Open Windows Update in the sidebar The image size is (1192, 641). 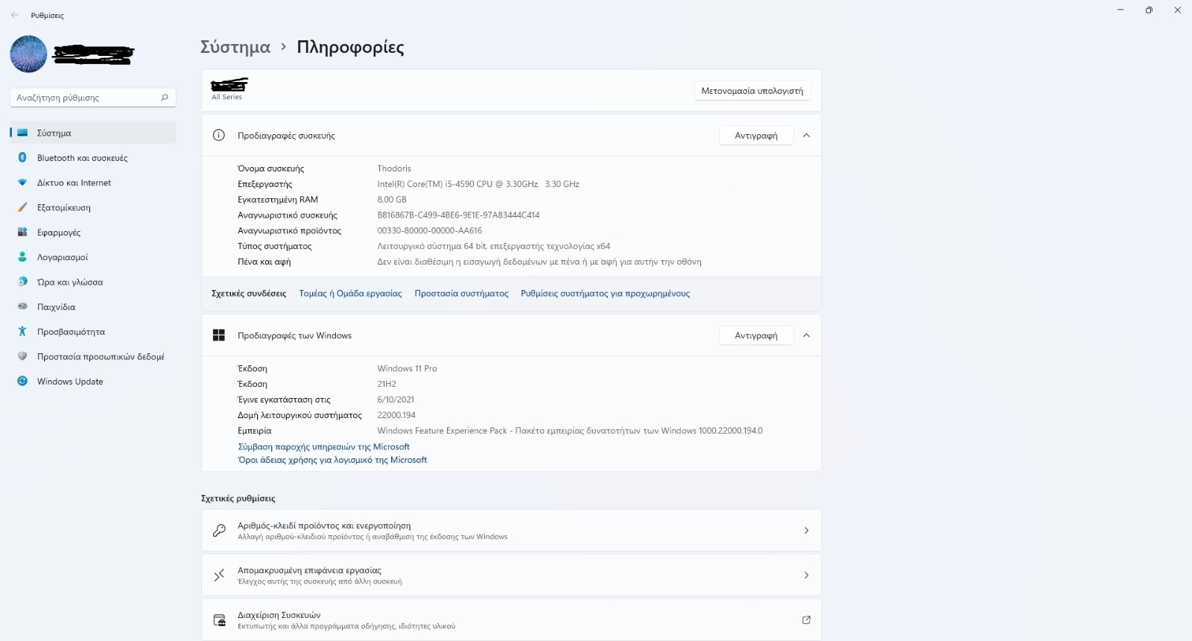pos(93,382)
